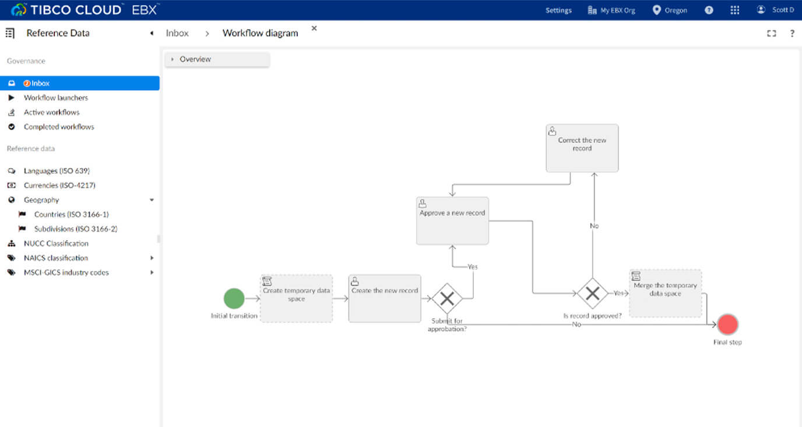Open Languages (ISO 639)

[x=57, y=171]
